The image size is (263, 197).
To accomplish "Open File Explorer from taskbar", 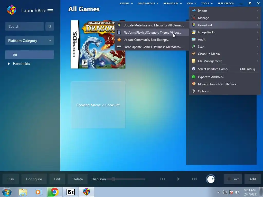I will point(23,192).
